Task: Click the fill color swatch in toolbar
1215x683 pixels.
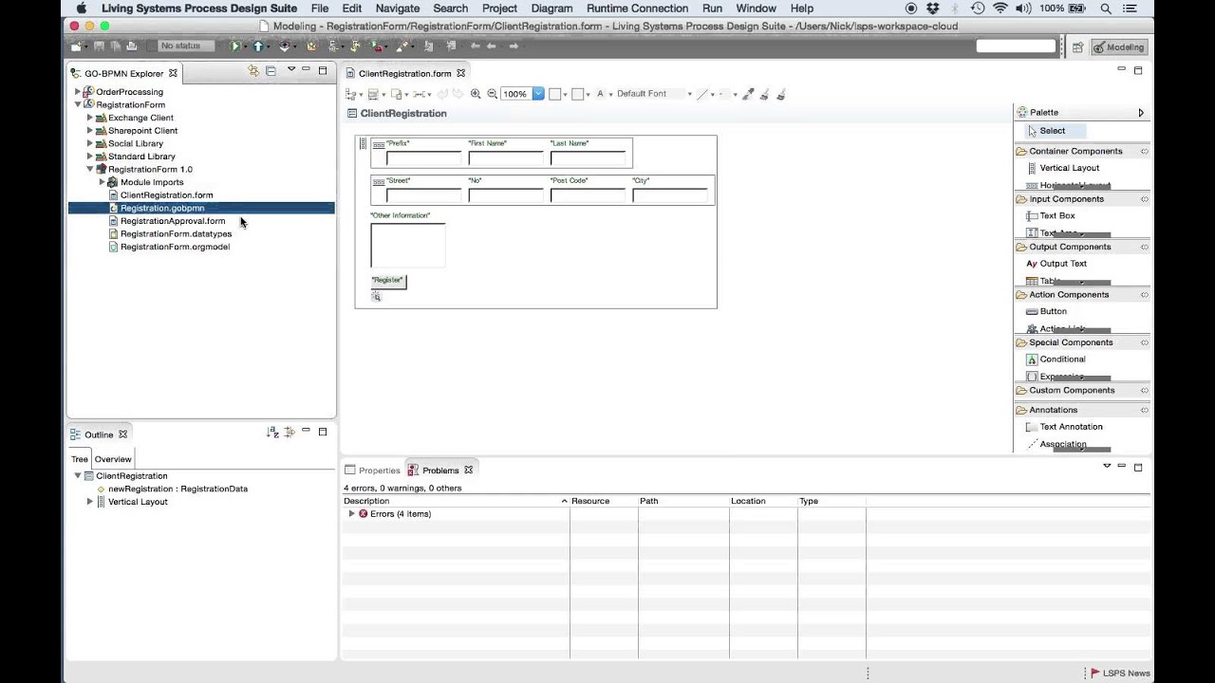Action: tap(554, 94)
